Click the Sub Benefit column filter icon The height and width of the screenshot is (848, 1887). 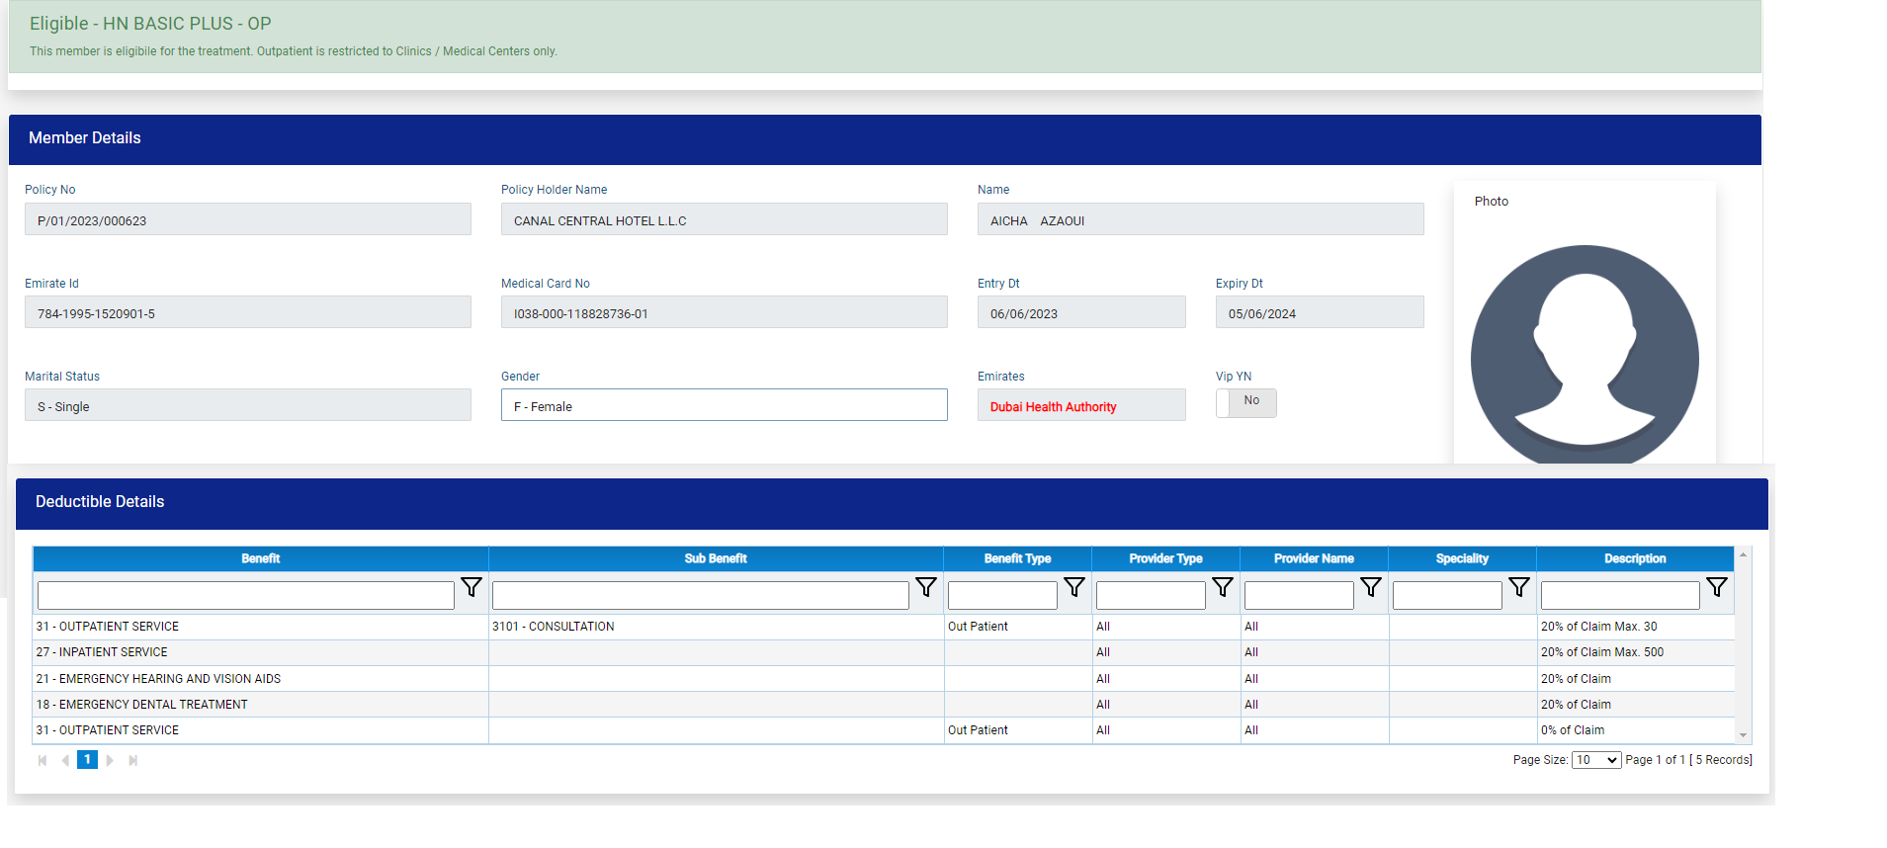pos(925,587)
